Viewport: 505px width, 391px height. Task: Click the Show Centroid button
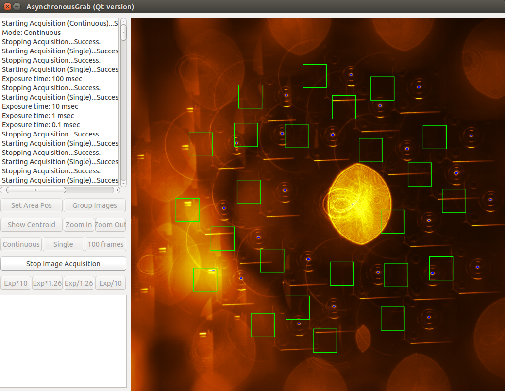32,225
